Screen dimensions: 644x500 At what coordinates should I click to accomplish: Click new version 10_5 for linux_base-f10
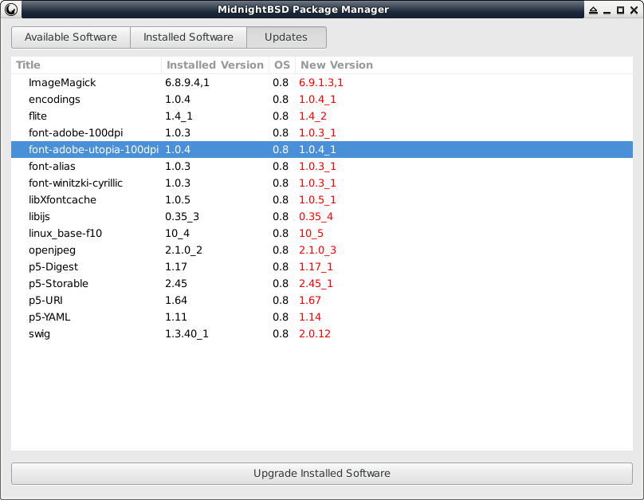pyautogui.click(x=311, y=234)
